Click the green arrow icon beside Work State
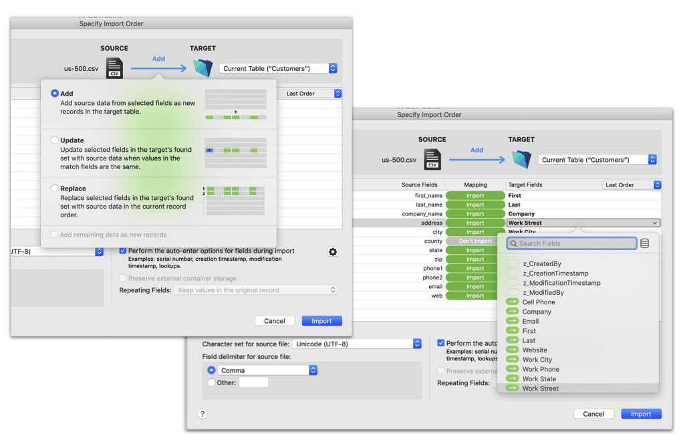Screen dimensions: 683x448 512,378
